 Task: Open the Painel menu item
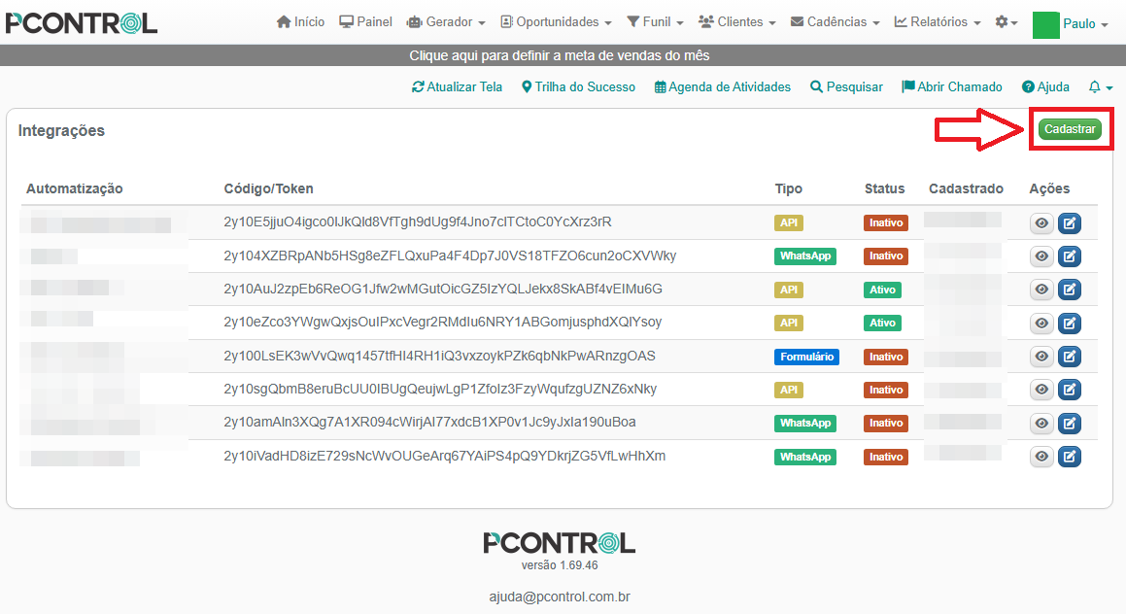(x=365, y=22)
